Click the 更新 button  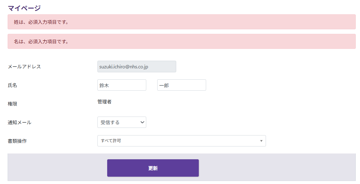click(153, 168)
